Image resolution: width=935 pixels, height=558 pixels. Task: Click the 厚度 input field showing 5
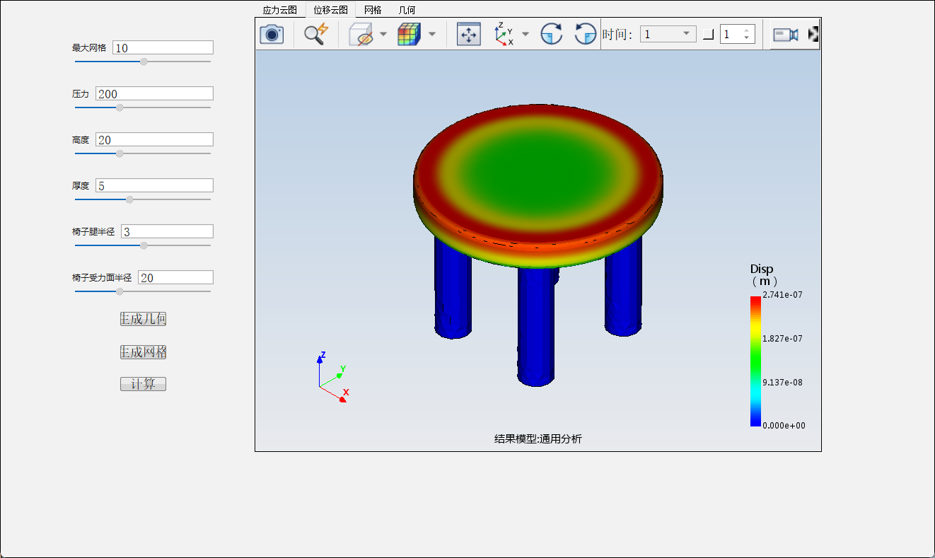click(154, 185)
